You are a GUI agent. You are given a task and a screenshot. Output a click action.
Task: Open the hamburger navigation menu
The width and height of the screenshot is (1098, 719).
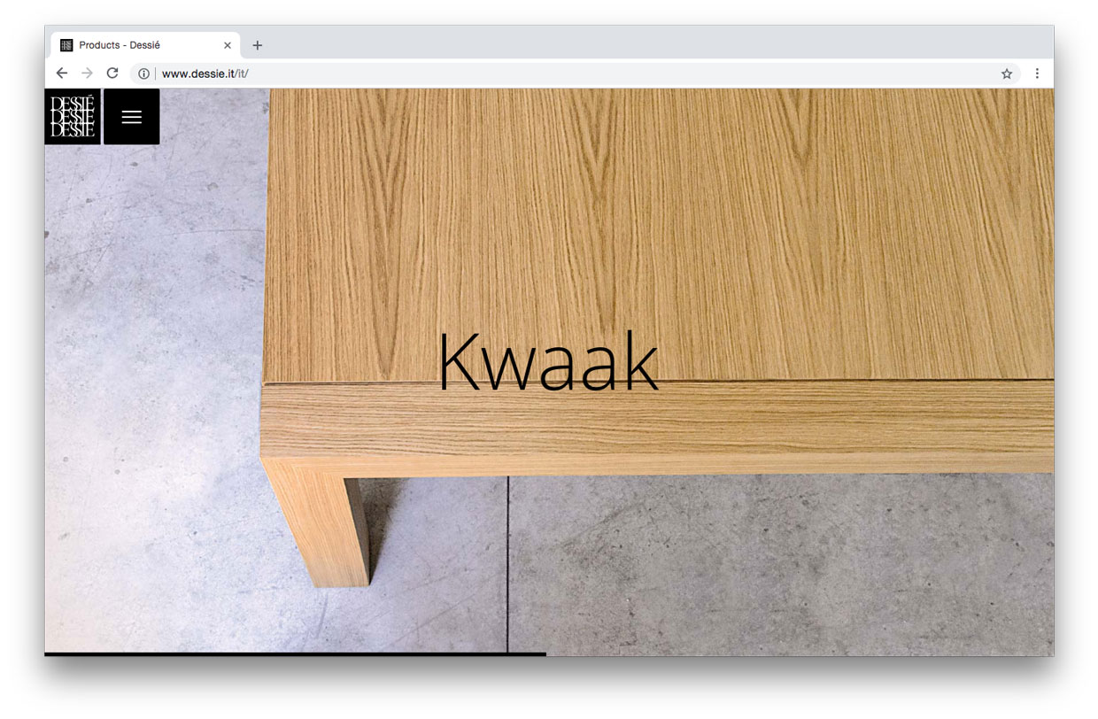132,117
